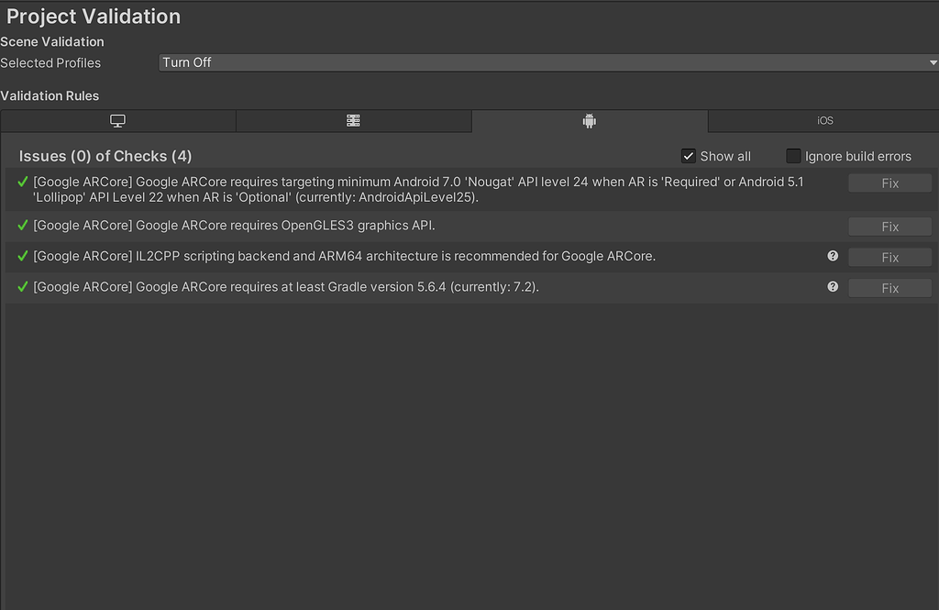Viewport: 939px width, 610px height.
Task: Uncheck Show all to hide passed checks
Action: point(689,155)
